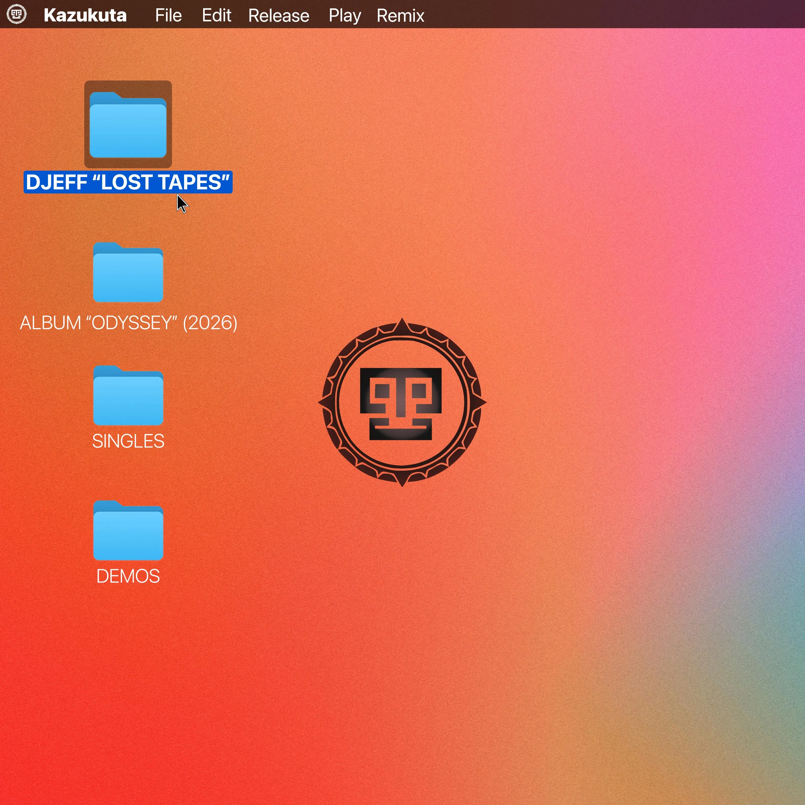This screenshot has width=805, height=805.
Task: Click the ALBUM "ODYSSEY" (2026) label text
Action: coord(128,323)
